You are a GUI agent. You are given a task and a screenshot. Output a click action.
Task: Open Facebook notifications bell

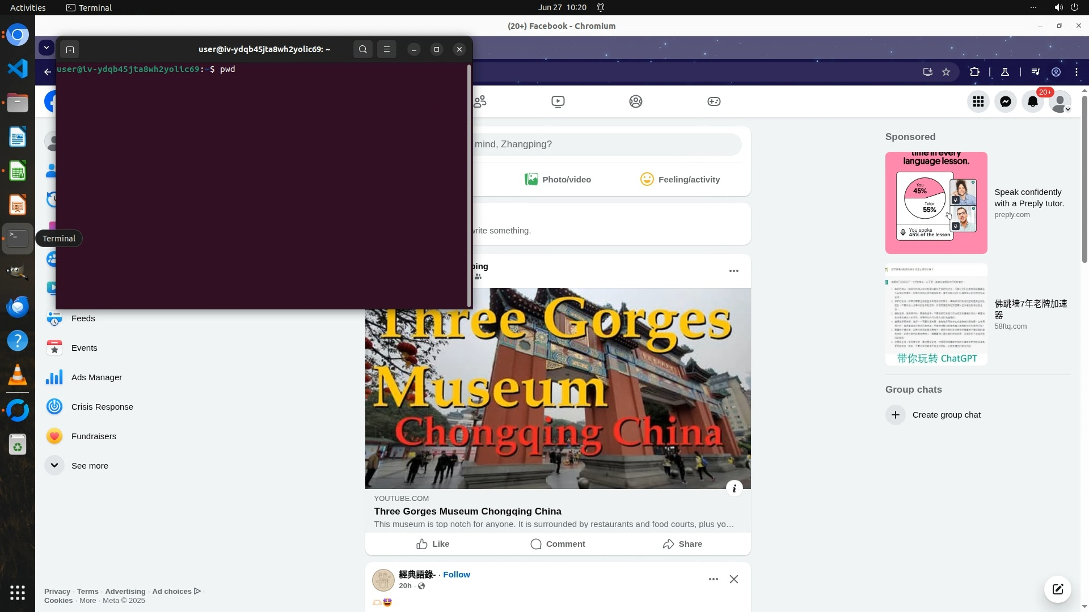(1032, 102)
